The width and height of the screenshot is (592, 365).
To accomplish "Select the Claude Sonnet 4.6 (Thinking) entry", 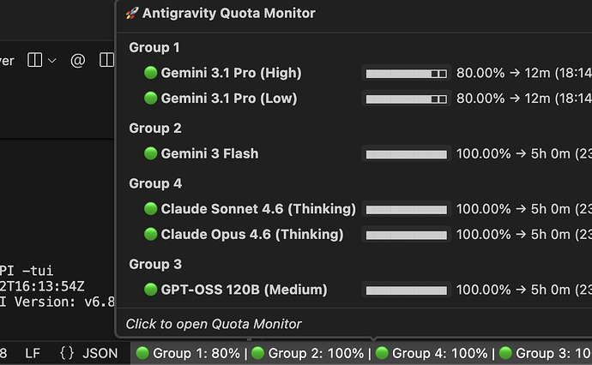I will tap(258, 209).
